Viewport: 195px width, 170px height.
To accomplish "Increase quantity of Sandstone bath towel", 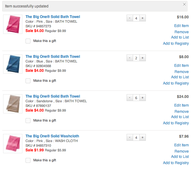I will click(142, 98).
